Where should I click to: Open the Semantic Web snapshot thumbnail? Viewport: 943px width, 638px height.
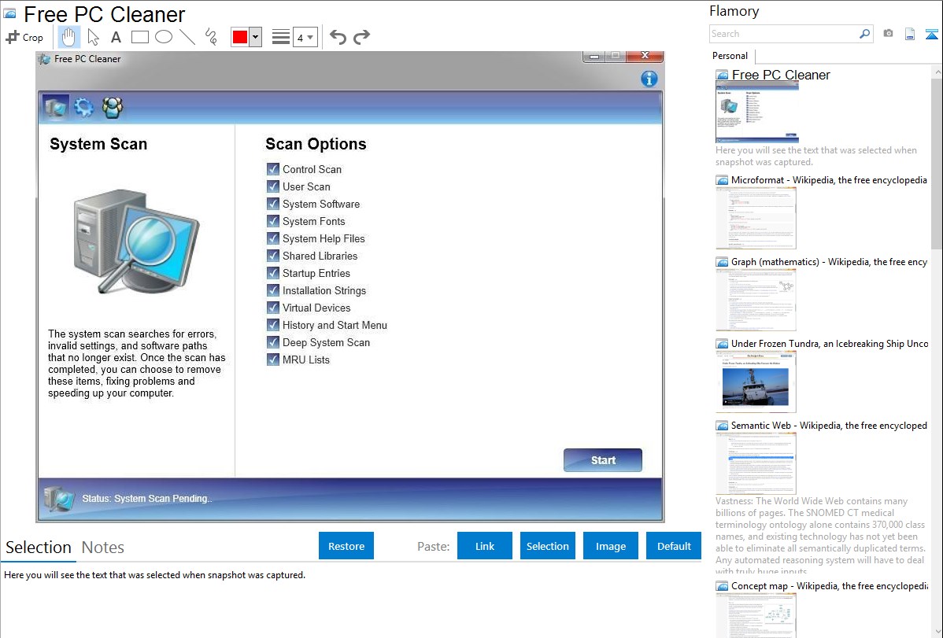756,463
